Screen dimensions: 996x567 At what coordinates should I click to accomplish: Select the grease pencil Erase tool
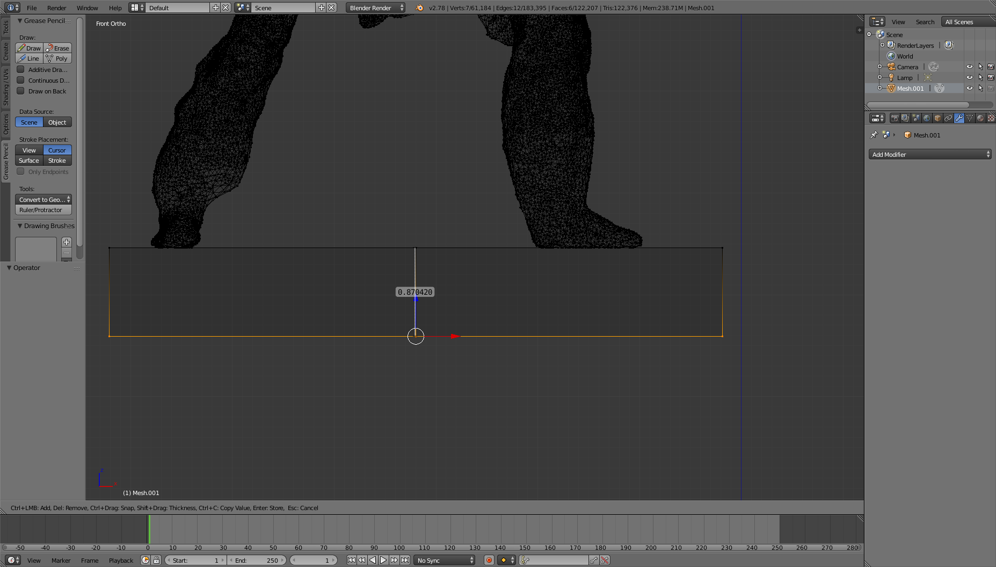[57, 48]
